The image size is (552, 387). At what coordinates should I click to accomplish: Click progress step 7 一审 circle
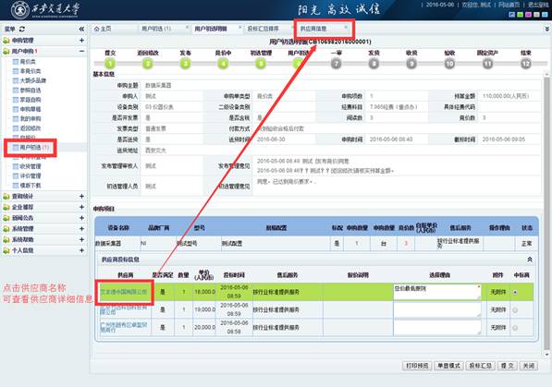[x=337, y=64]
